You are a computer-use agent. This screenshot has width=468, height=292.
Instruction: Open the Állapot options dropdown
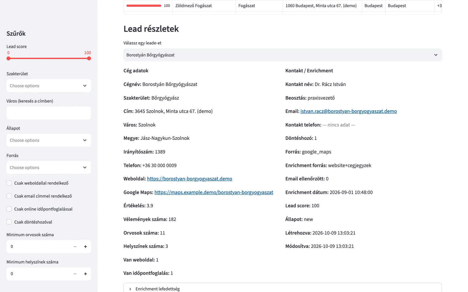pos(49,140)
